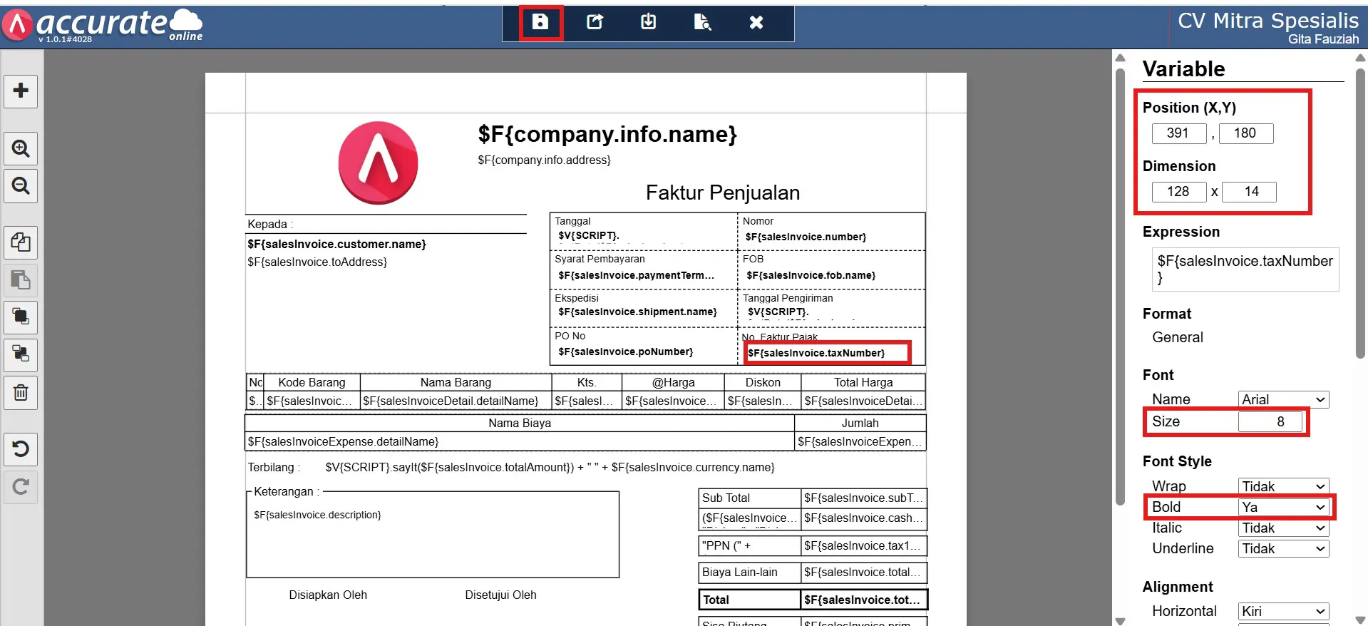Undo the last change
Screen dimensions: 1368x626
(21, 448)
